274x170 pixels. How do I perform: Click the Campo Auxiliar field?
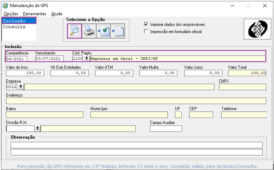pyautogui.click(x=166, y=129)
